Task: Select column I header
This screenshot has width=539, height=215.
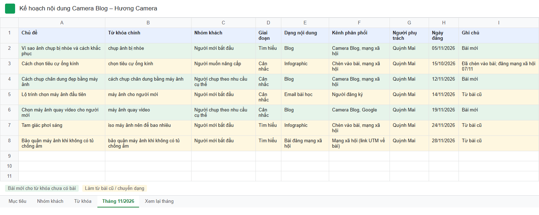Action: click(x=499, y=23)
